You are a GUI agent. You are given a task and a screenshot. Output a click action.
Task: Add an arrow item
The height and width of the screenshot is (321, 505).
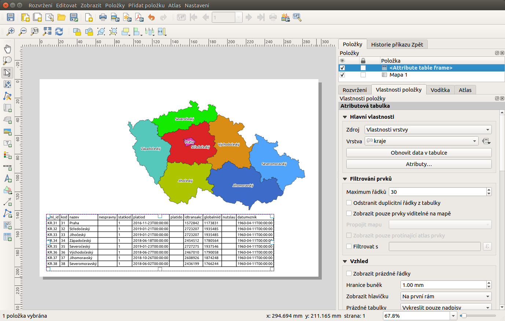pyautogui.click(x=7, y=202)
